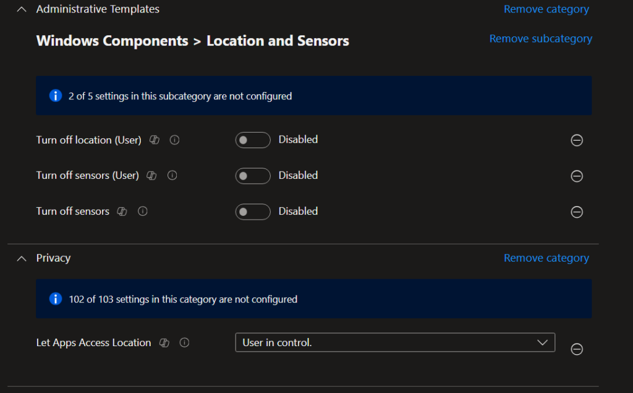Show info for Turn off sensors (User)
This screenshot has width=633, height=393.
[172, 176]
